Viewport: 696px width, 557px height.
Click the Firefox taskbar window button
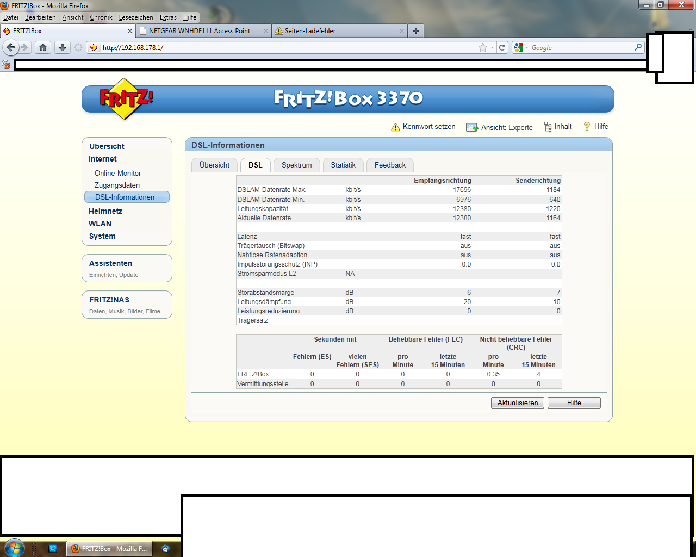pos(109,548)
